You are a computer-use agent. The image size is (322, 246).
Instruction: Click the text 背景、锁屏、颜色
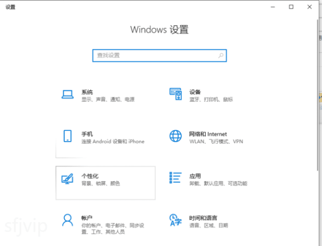(x=101, y=183)
